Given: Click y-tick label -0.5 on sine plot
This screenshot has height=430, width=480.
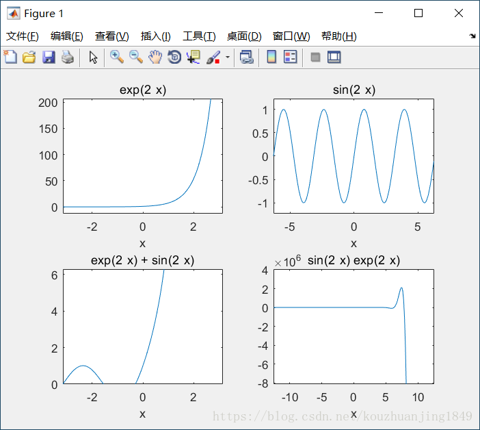Looking at the screenshot, I should pyautogui.click(x=258, y=180).
